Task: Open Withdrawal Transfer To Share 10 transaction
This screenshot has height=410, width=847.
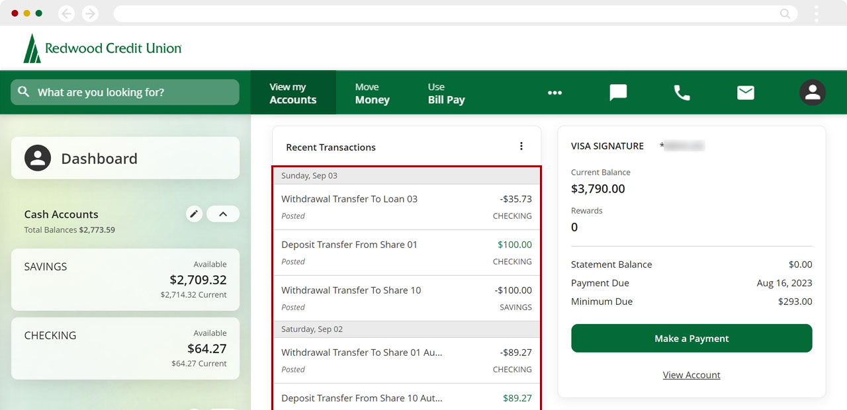Action: pos(406,298)
